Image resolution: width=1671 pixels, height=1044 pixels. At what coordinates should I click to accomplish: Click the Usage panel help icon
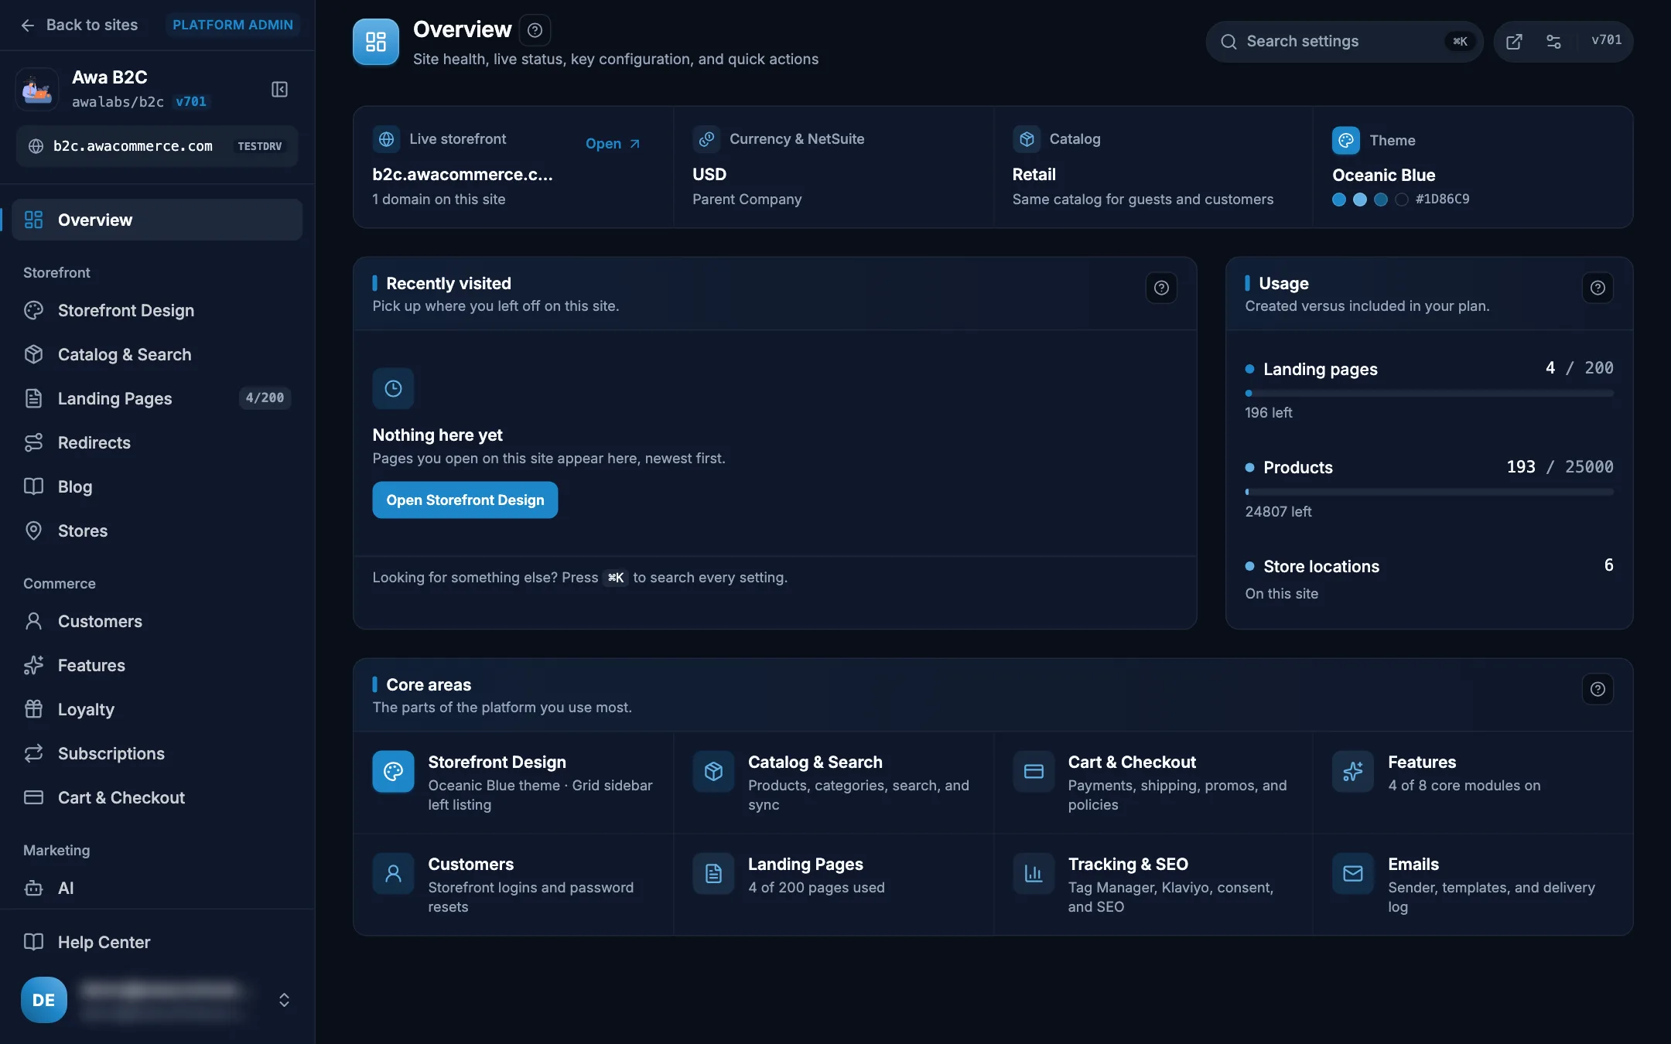click(1598, 288)
